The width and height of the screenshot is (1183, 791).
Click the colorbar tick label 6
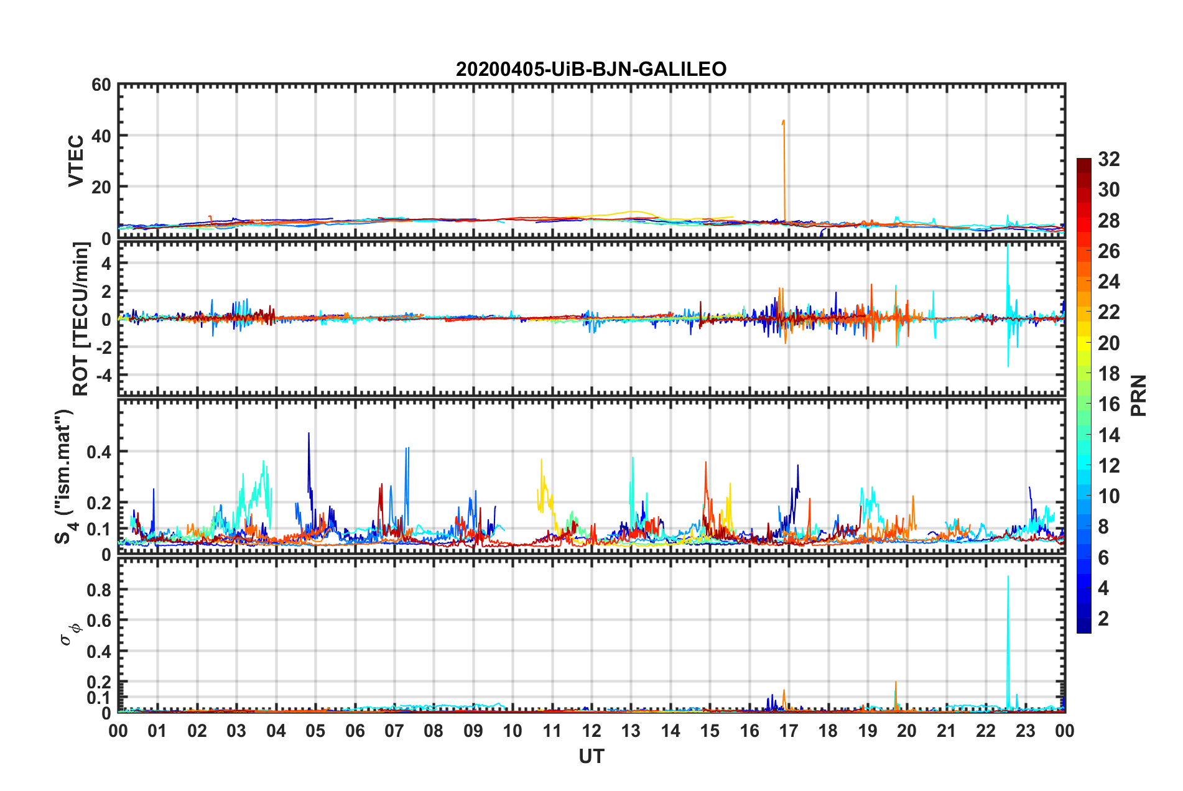1103,557
